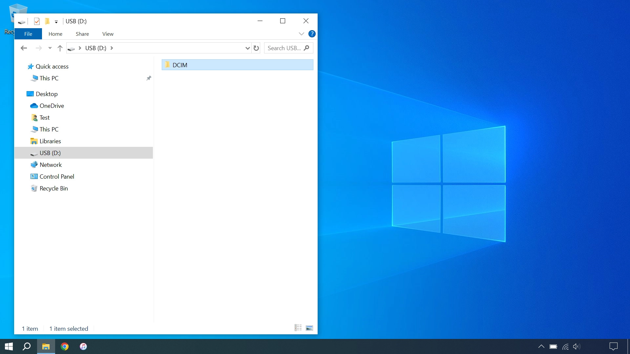
Task: Open the File menu
Action: [28, 34]
